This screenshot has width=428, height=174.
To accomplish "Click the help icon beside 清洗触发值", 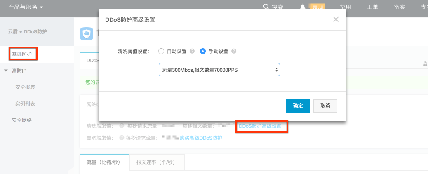I will coord(122,126).
